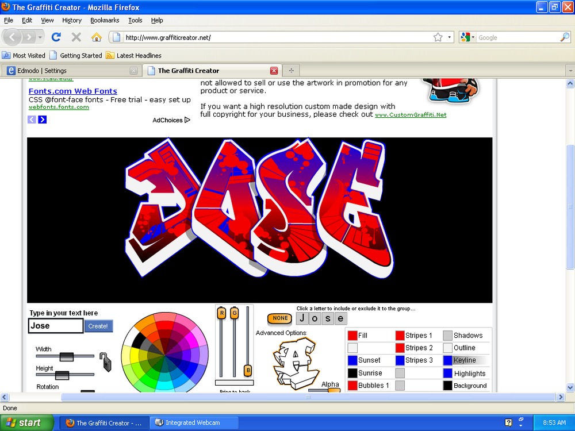Image resolution: width=575 pixels, height=431 pixels.
Task: Click the B blue channel slider knob
Action: point(248,371)
